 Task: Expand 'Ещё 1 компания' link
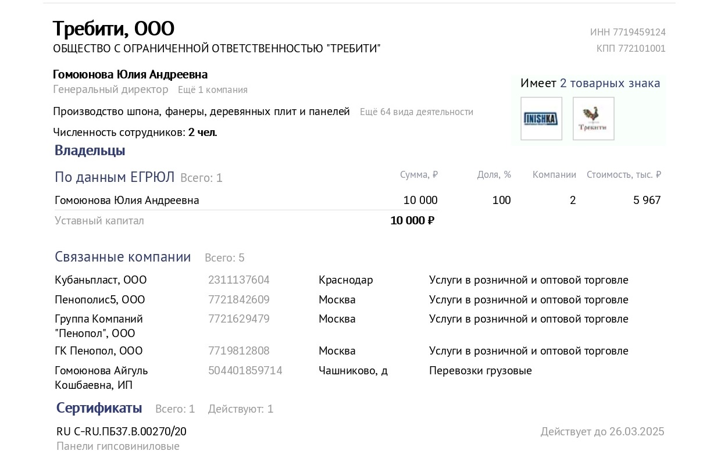(213, 90)
